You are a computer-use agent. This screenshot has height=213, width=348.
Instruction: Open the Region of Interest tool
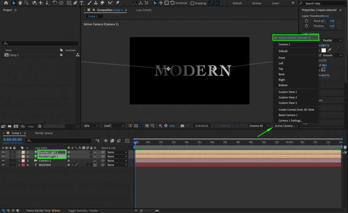pos(147,125)
